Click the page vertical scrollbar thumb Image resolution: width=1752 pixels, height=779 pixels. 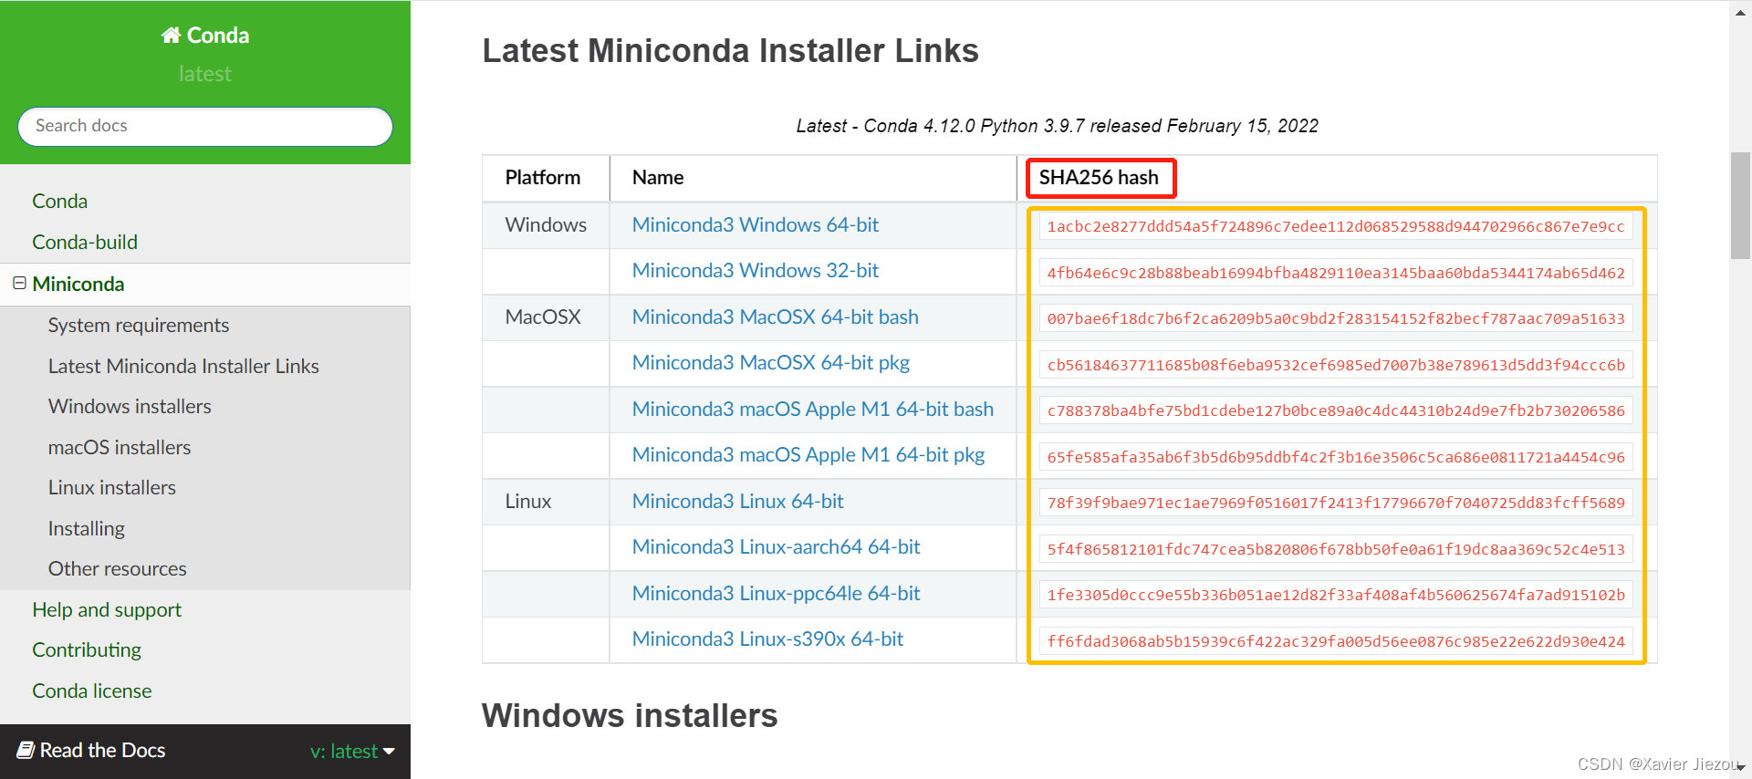[x=1740, y=206]
